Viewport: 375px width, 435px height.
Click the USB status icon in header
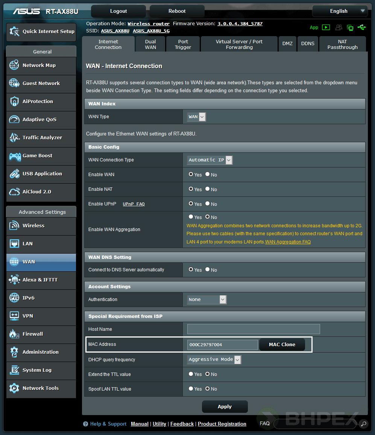362,27
